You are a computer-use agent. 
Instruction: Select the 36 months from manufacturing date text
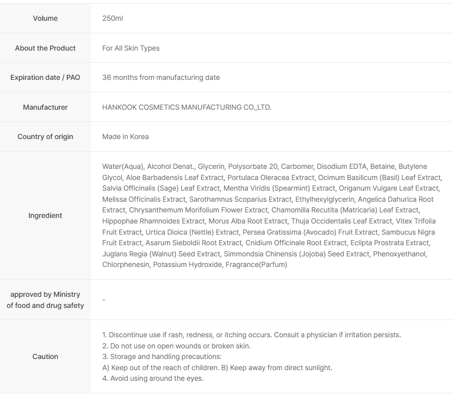pos(161,77)
